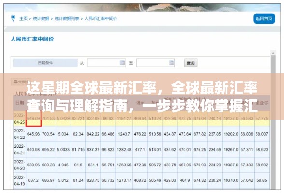The height and width of the screenshot is (193, 284).
Task: Select the 2022-04-19 date cell
Action: tap(19, 180)
